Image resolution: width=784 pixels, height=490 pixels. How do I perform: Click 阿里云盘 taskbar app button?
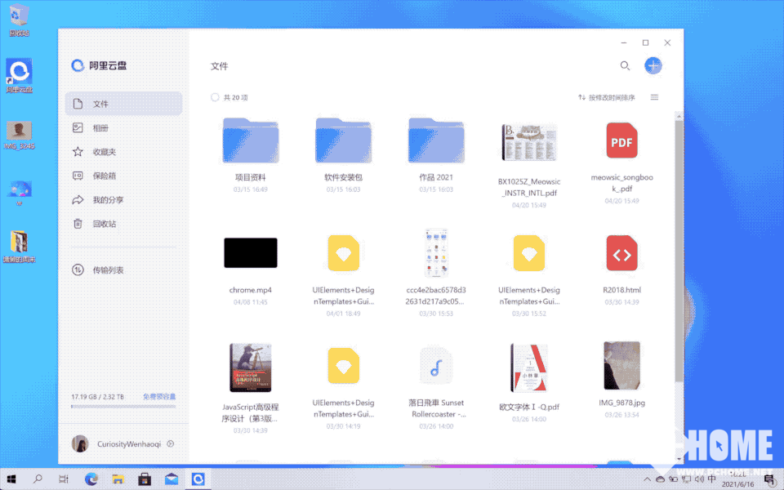point(198,479)
